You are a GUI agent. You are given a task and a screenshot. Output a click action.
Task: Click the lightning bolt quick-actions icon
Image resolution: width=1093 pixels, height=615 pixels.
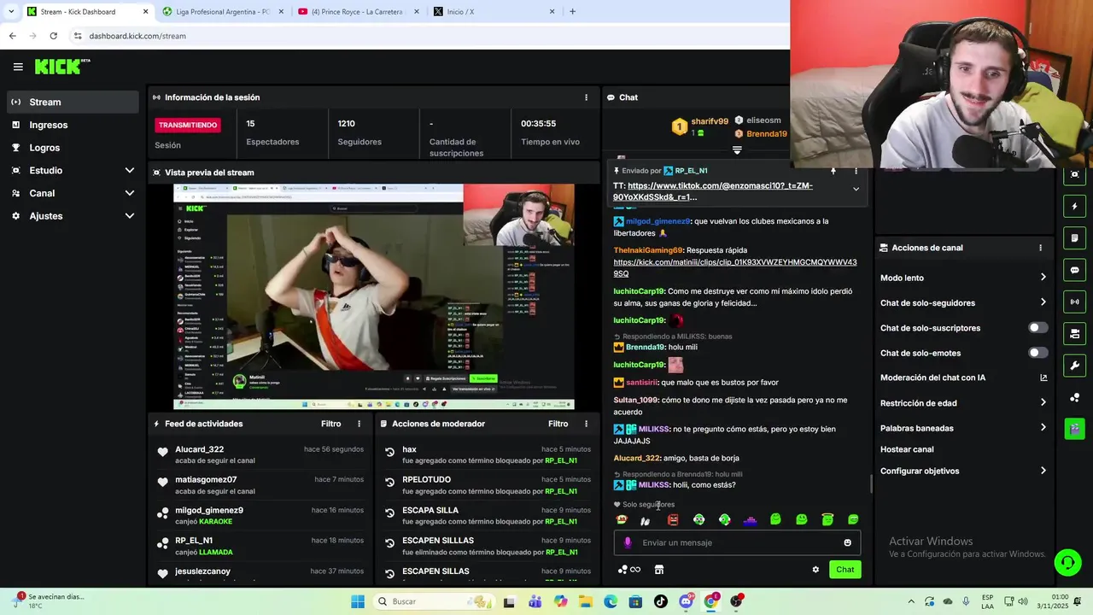[1074, 207]
